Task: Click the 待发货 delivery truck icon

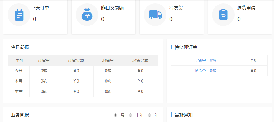Action: (155, 14)
